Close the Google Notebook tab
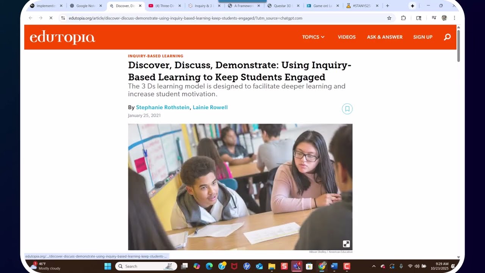This screenshot has height=273, width=485. click(100, 6)
